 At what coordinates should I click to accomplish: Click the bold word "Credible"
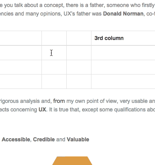[x=44, y=139]
